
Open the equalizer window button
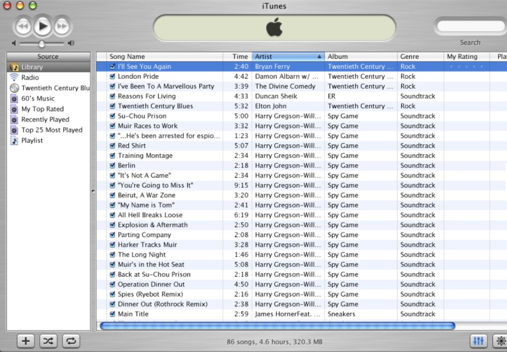[479, 341]
